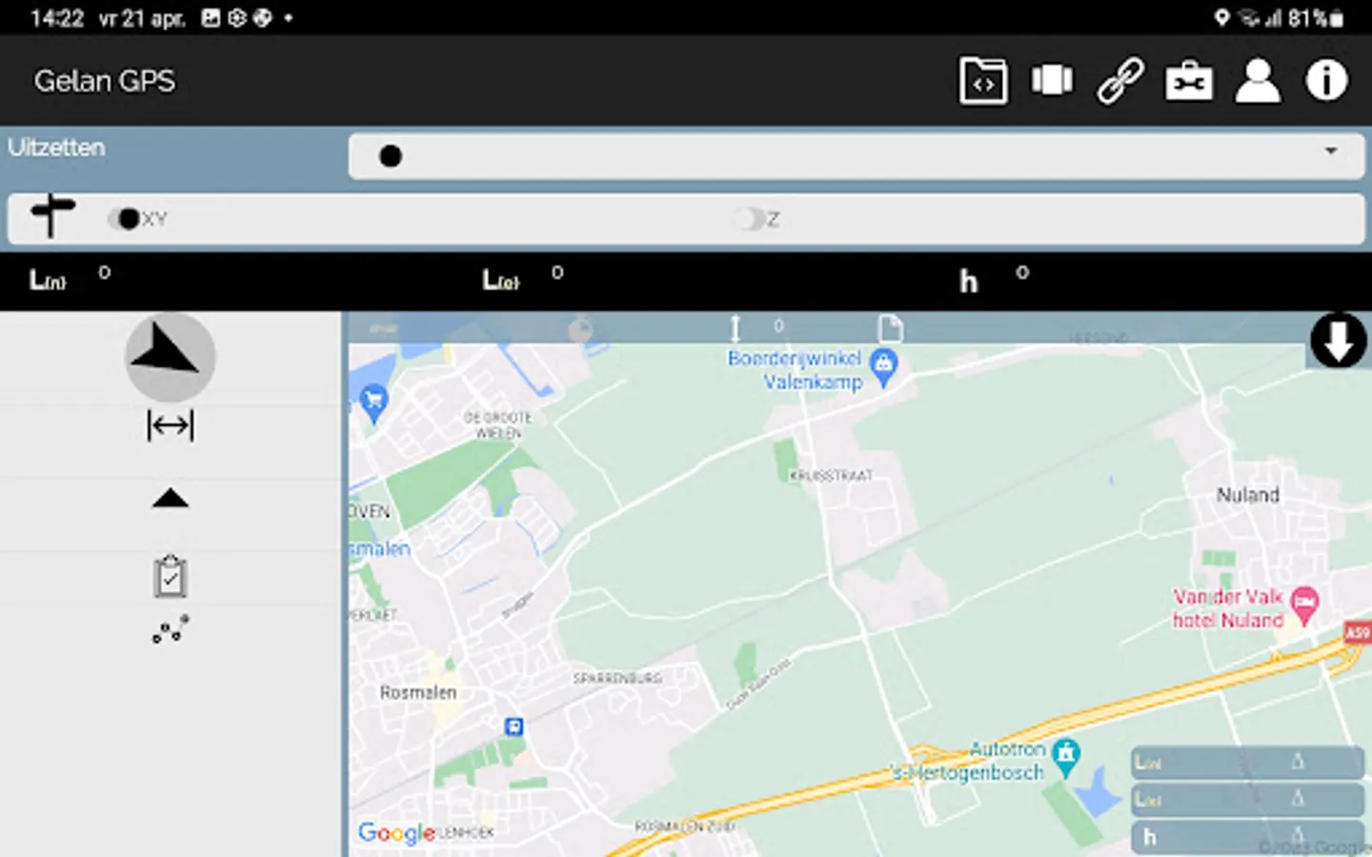Tap the SPARRENBURG label on map
Screen dimensions: 1372x857
[617, 679]
